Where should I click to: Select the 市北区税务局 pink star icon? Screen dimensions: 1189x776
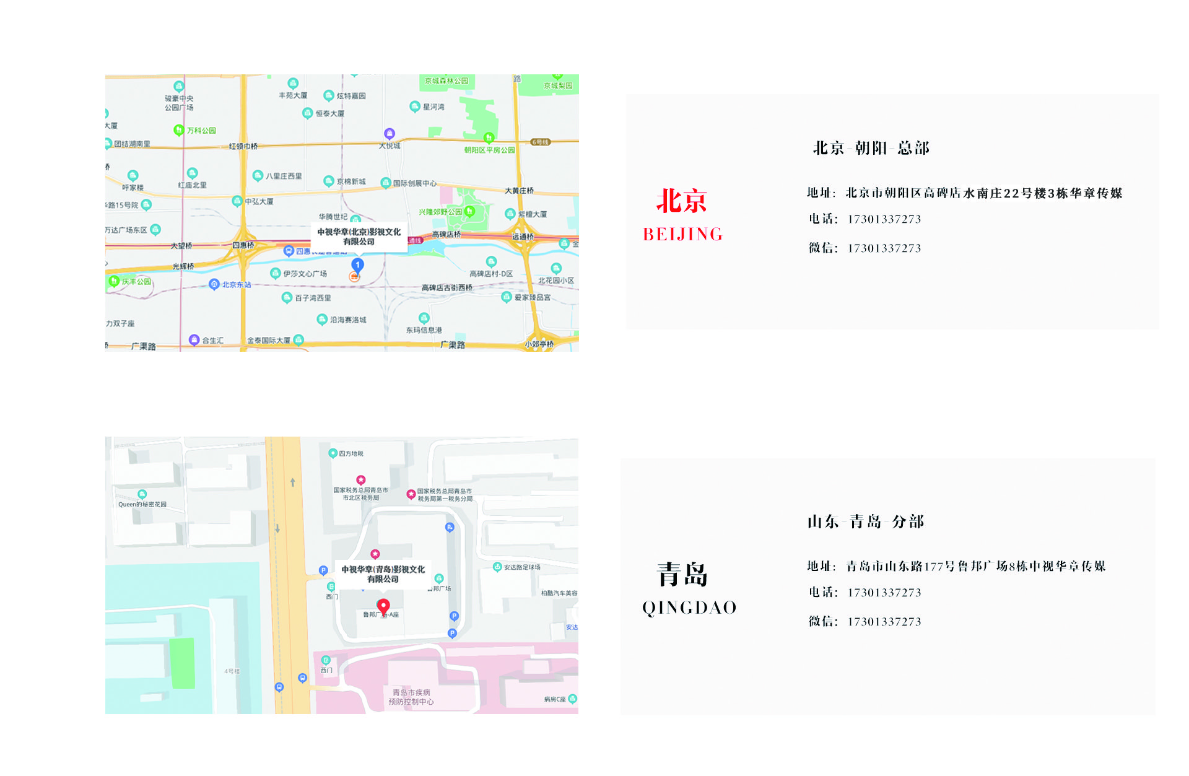(361, 480)
